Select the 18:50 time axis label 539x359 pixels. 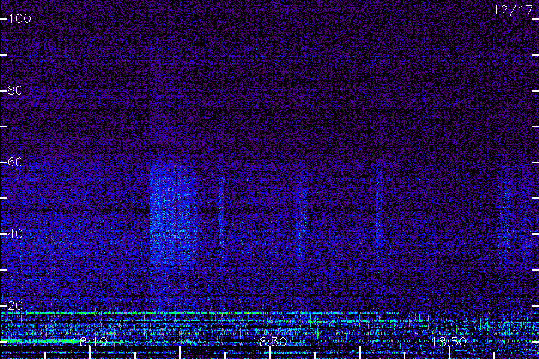click(449, 342)
